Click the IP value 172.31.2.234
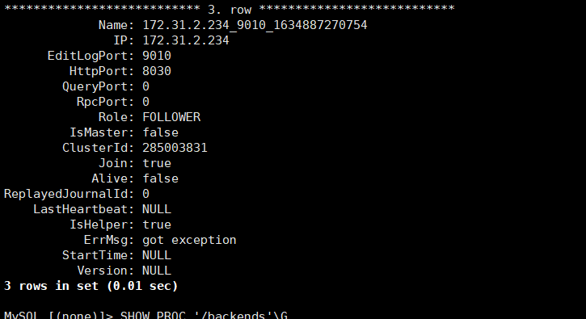This screenshot has height=319, width=586. tap(186, 40)
